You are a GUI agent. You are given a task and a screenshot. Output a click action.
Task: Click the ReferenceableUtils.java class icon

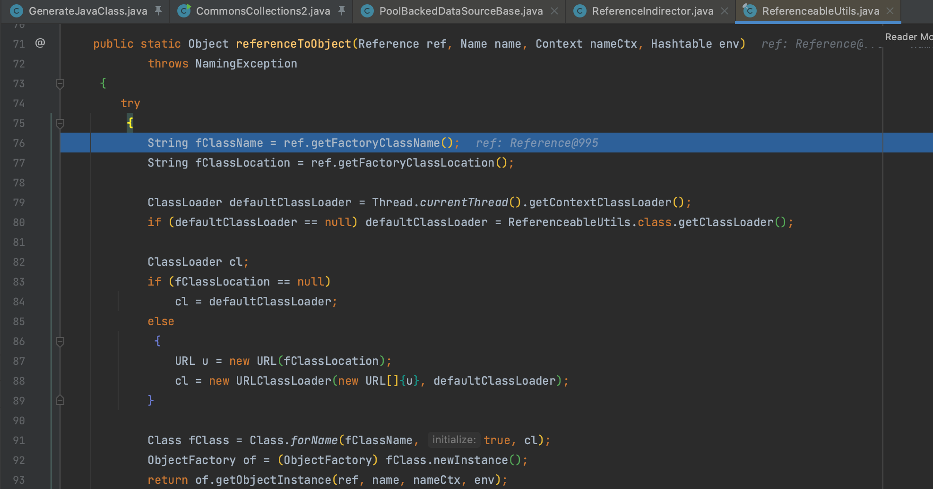(x=750, y=10)
